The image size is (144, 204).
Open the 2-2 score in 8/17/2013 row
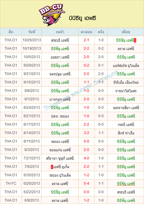click(x=86, y=124)
